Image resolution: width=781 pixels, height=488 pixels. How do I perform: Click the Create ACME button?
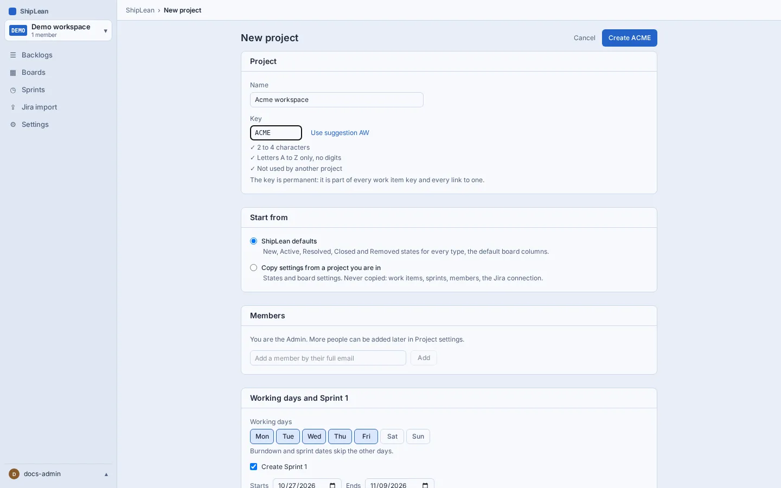pyautogui.click(x=629, y=38)
